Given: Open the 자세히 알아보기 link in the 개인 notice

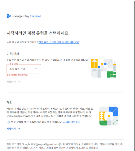Looking at the screenshot, I should 71,122.
